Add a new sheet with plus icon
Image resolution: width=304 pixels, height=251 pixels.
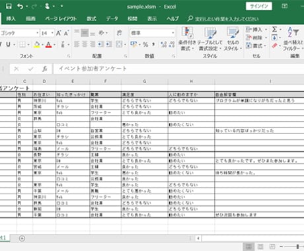pos(22,238)
